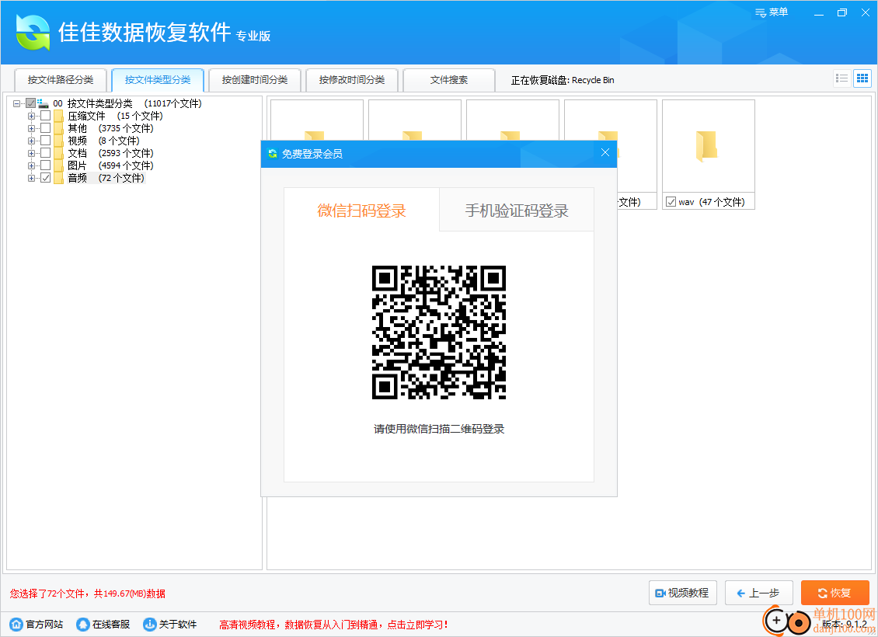Click the 视频 folder icon in tree
Viewport: 878px width, 637px height.
[58, 141]
